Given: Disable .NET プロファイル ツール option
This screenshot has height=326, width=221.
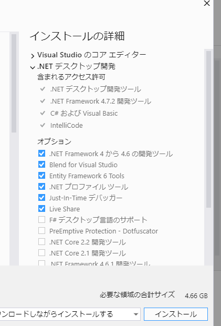Looking at the screenshot, I should [x=41, y=187].
